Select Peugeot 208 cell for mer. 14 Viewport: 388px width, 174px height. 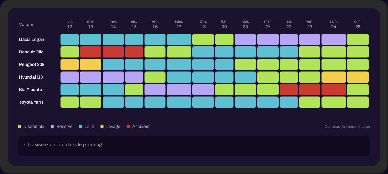coord(113,65)
